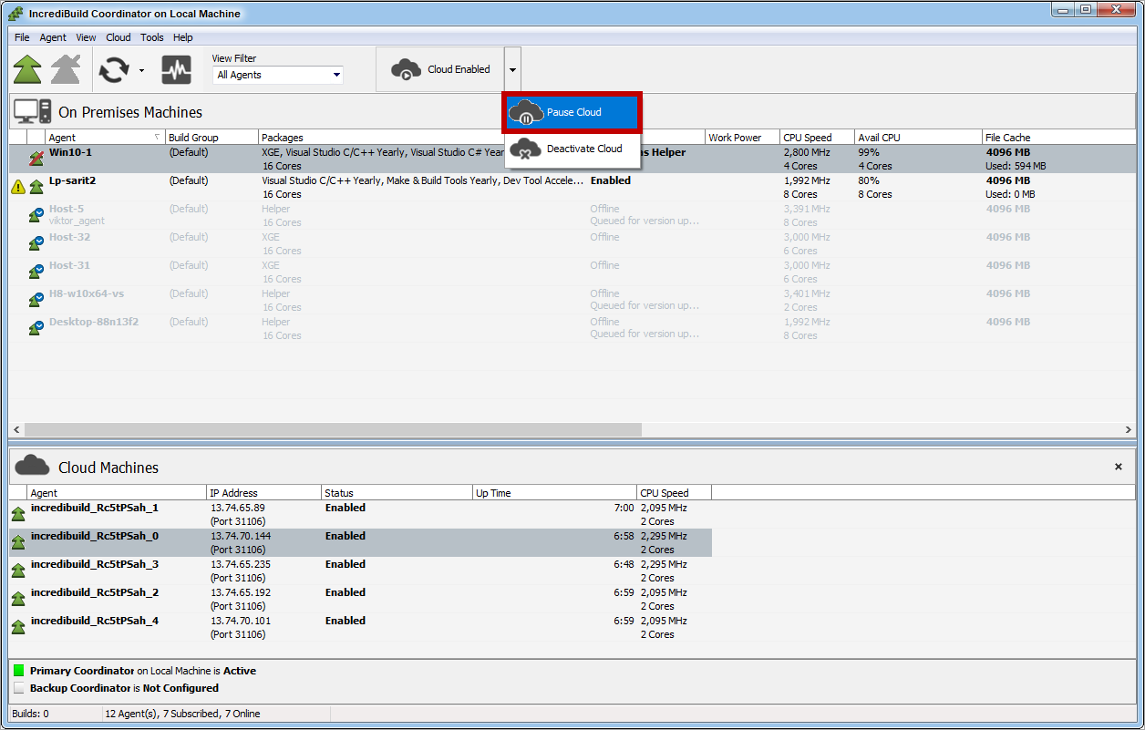Click the On Premises Machines computer icon

(x=32, y=112)
